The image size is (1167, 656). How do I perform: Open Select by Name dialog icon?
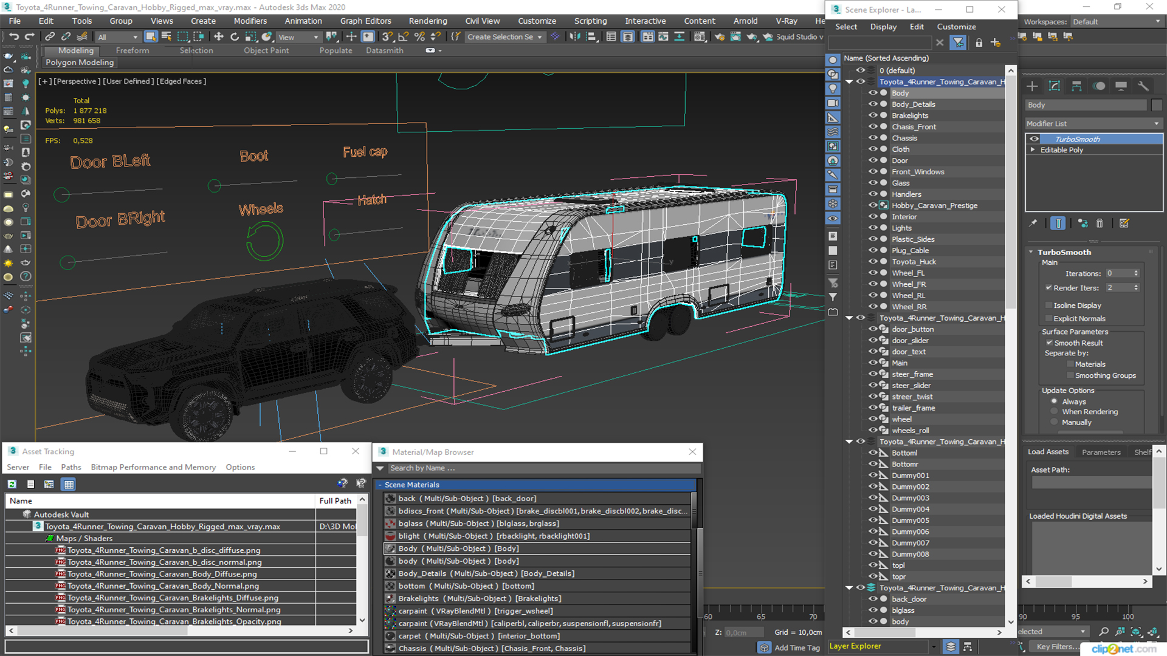pyautogui.click(x=167, y=37)
